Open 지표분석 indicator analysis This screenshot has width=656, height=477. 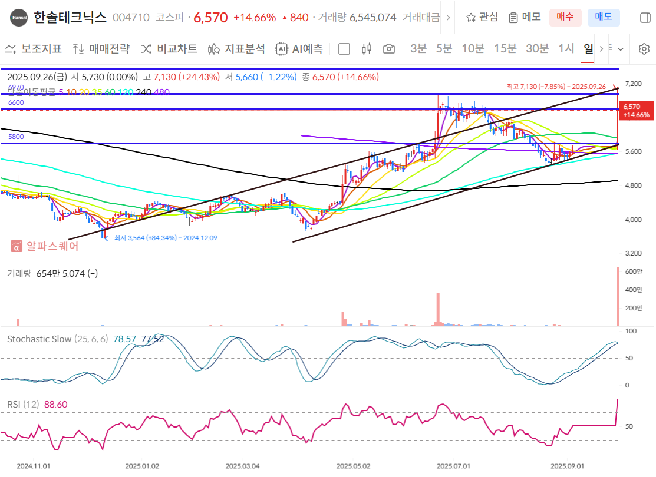tap(236, 49)
